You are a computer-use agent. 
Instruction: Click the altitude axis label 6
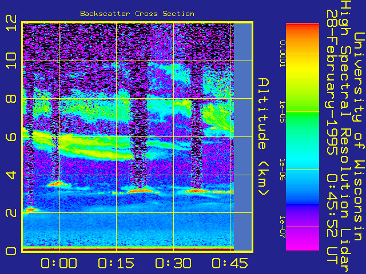(11, 136)
